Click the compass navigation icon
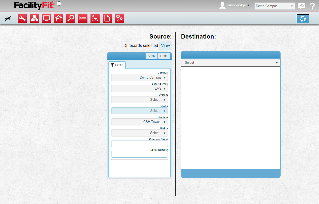 [x=8, y=18]
